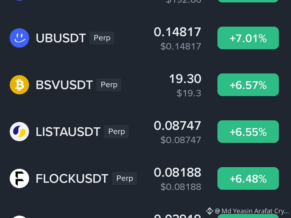Tap the +6.48% change badge
The height and width of the screenshot is (218, 291).
248,178
